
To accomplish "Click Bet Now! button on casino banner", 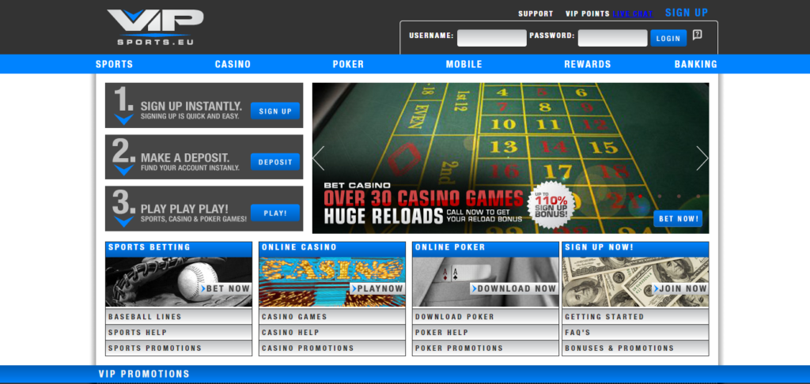I will pos(678,218).
